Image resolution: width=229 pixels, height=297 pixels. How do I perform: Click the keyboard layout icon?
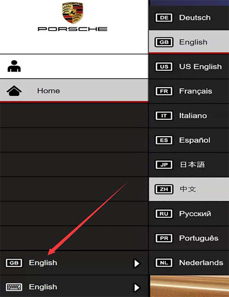click(14, 287)
